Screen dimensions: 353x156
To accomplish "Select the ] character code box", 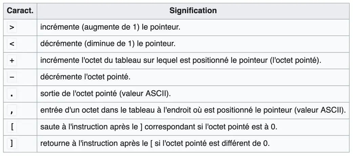I will [x=12, y=144].
